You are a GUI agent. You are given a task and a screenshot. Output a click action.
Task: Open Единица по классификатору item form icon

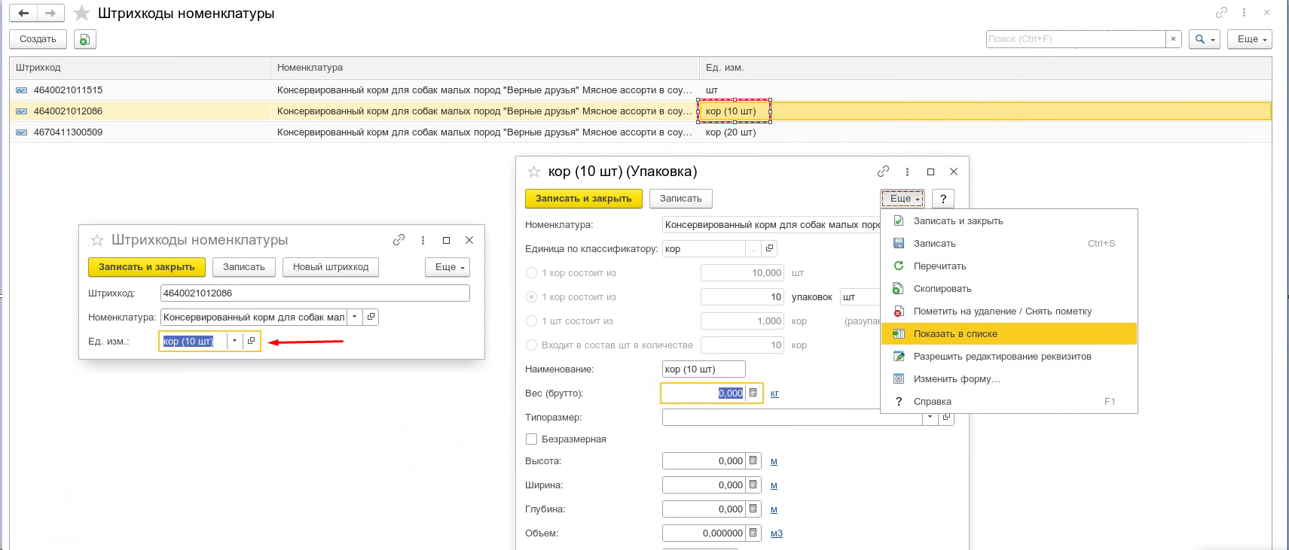(769, 248)
